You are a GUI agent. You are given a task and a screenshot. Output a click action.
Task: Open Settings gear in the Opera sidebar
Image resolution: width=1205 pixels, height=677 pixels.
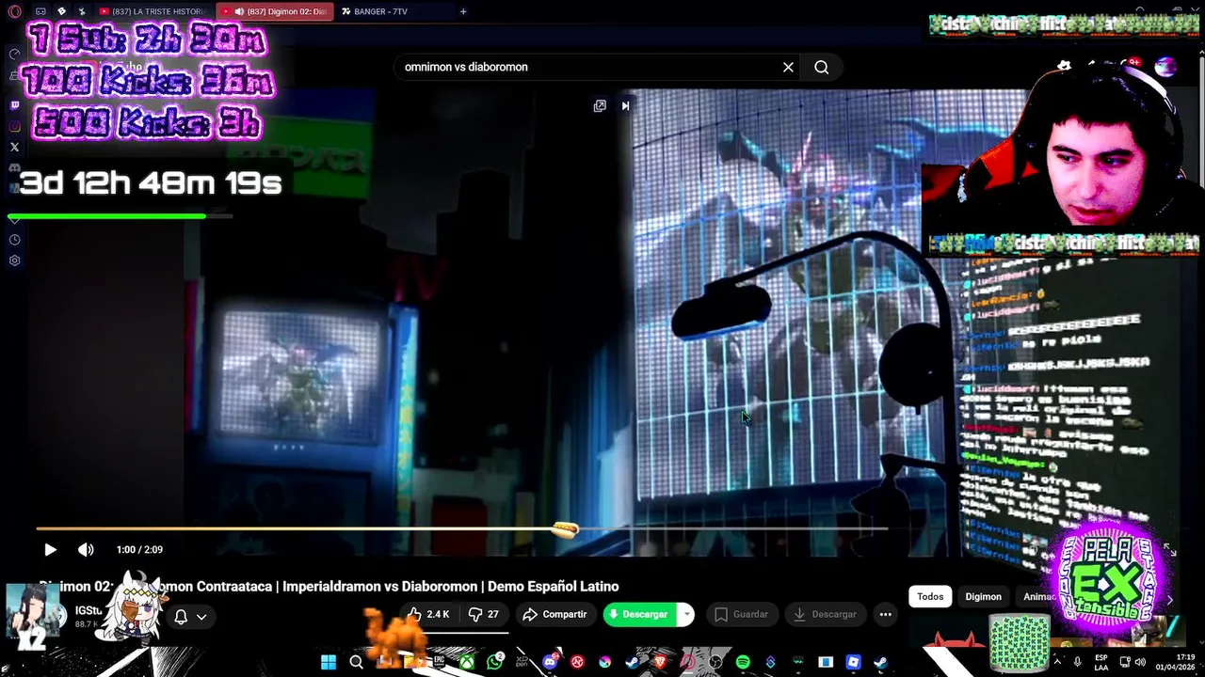click(14, 260)
